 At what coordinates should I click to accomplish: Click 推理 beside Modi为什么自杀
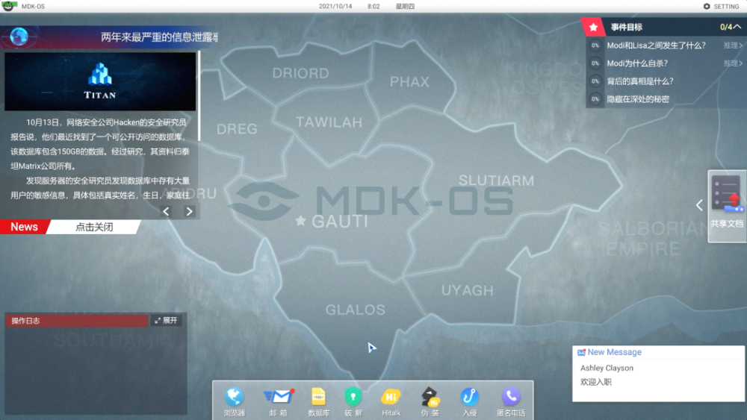733,63
